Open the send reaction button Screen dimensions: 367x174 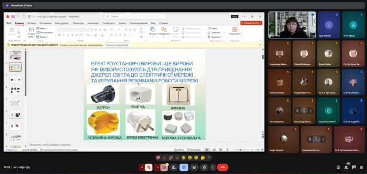(x=183, y=167)
